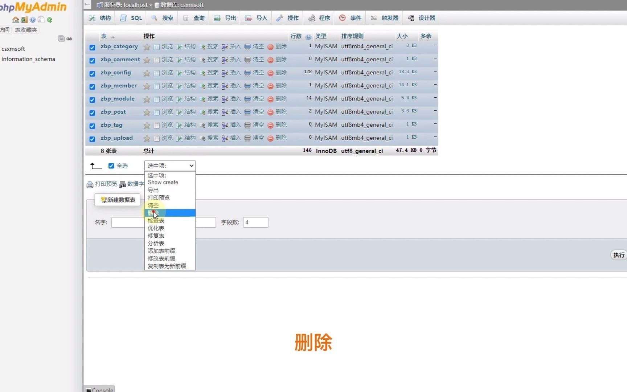
Task: Choose 打印预览 in dropdown list
Action: tap(170, 197)
